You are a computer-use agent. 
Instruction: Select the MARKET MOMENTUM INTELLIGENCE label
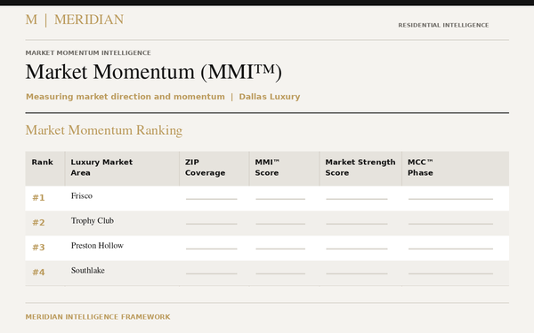[88, 52]
